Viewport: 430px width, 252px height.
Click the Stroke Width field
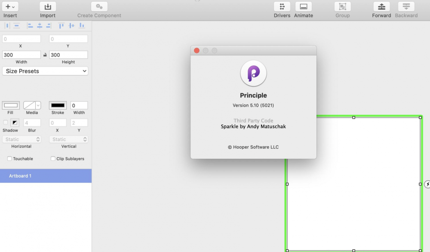coord(79,105)
